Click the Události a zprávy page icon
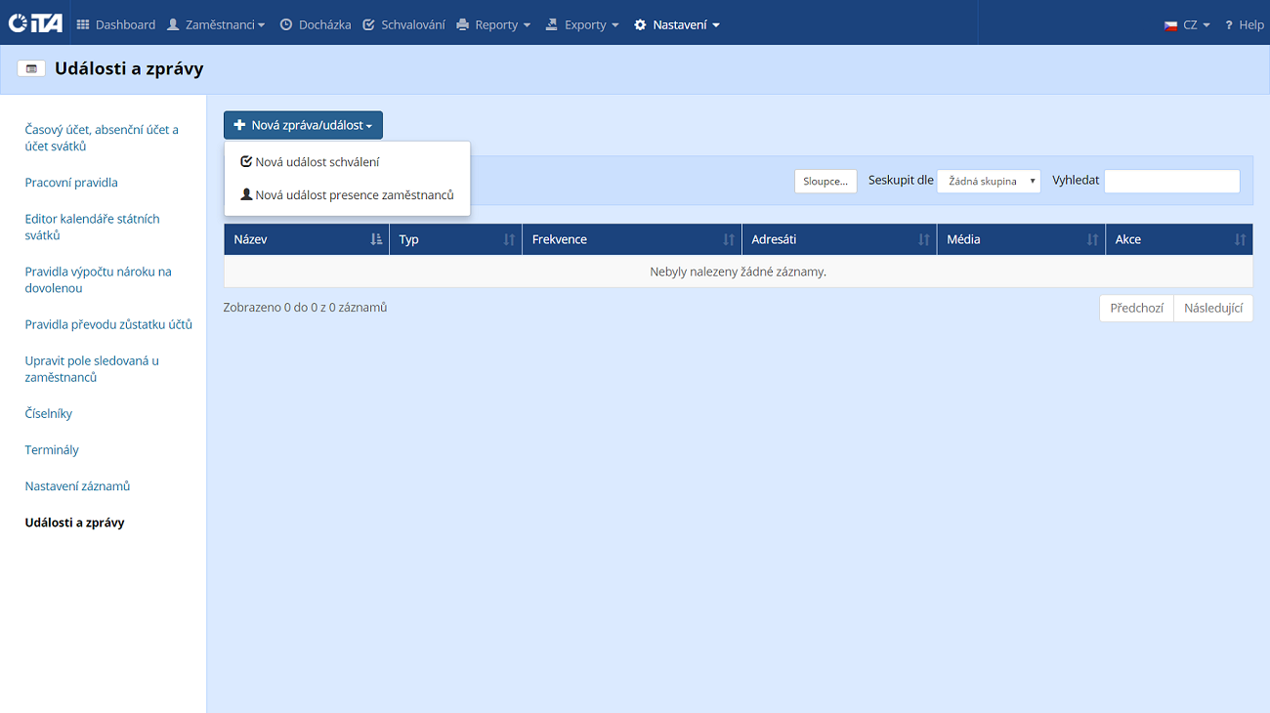This screenshot has width=1270, height=713. coord(31,69)
